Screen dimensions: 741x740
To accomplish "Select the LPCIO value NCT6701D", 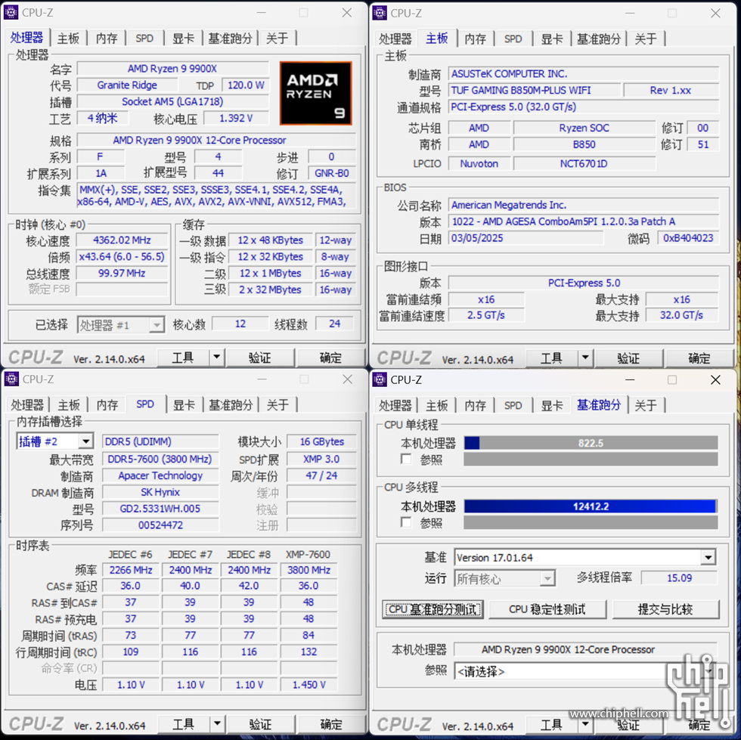I will pyautogui.click(x=584, y=163).
